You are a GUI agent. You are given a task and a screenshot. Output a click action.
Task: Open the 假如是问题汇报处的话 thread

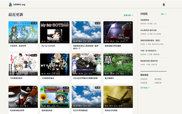coord(149,61)
